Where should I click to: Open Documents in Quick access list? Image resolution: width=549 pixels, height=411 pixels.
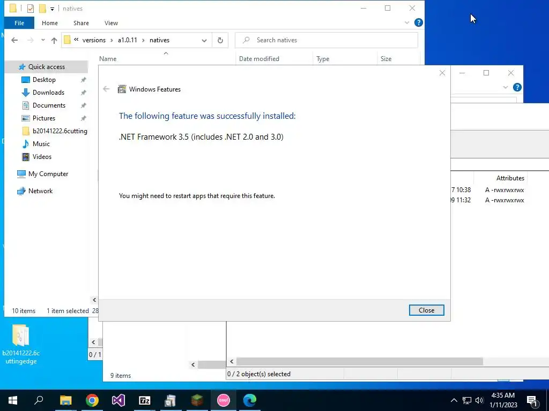click(49, 105)
